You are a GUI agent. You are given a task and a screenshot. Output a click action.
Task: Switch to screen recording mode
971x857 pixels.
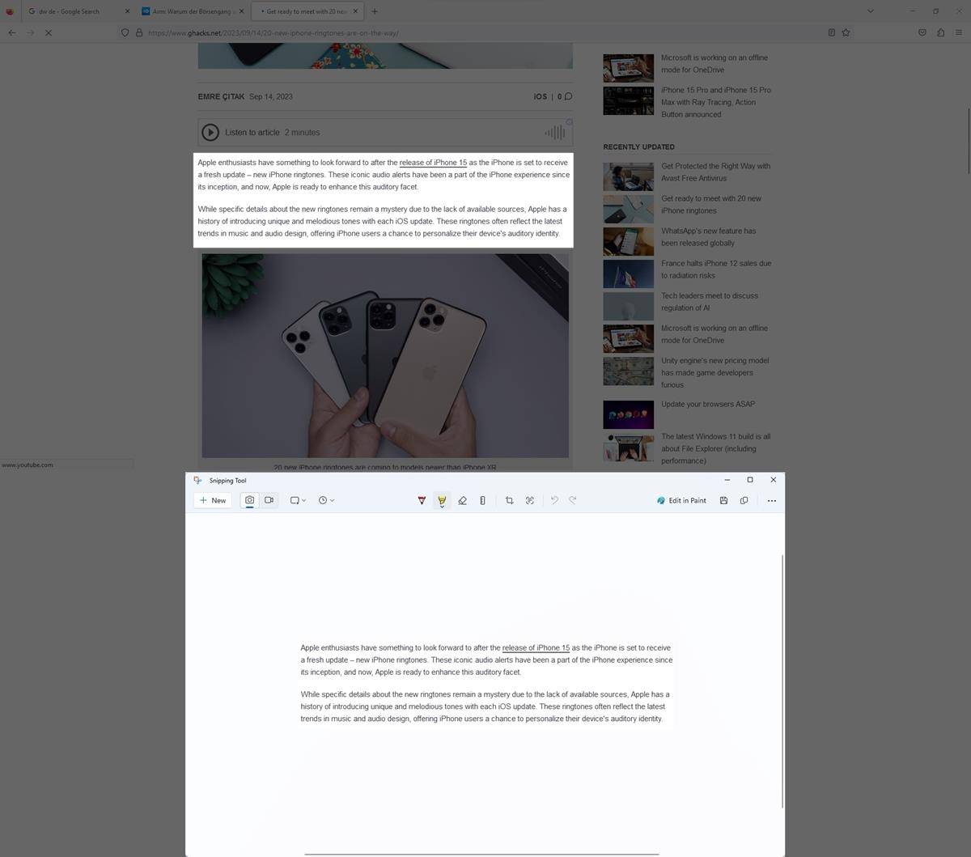tap(269, 500)
